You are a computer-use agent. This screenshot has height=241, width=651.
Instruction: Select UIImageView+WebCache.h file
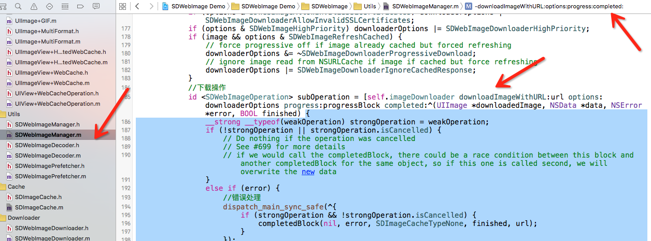point(51,73)
